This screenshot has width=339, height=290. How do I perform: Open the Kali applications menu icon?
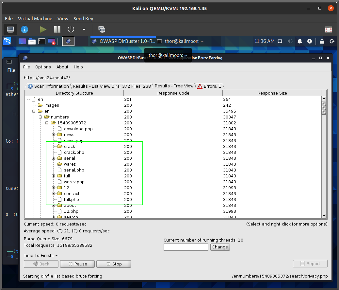tap(8, 41)
